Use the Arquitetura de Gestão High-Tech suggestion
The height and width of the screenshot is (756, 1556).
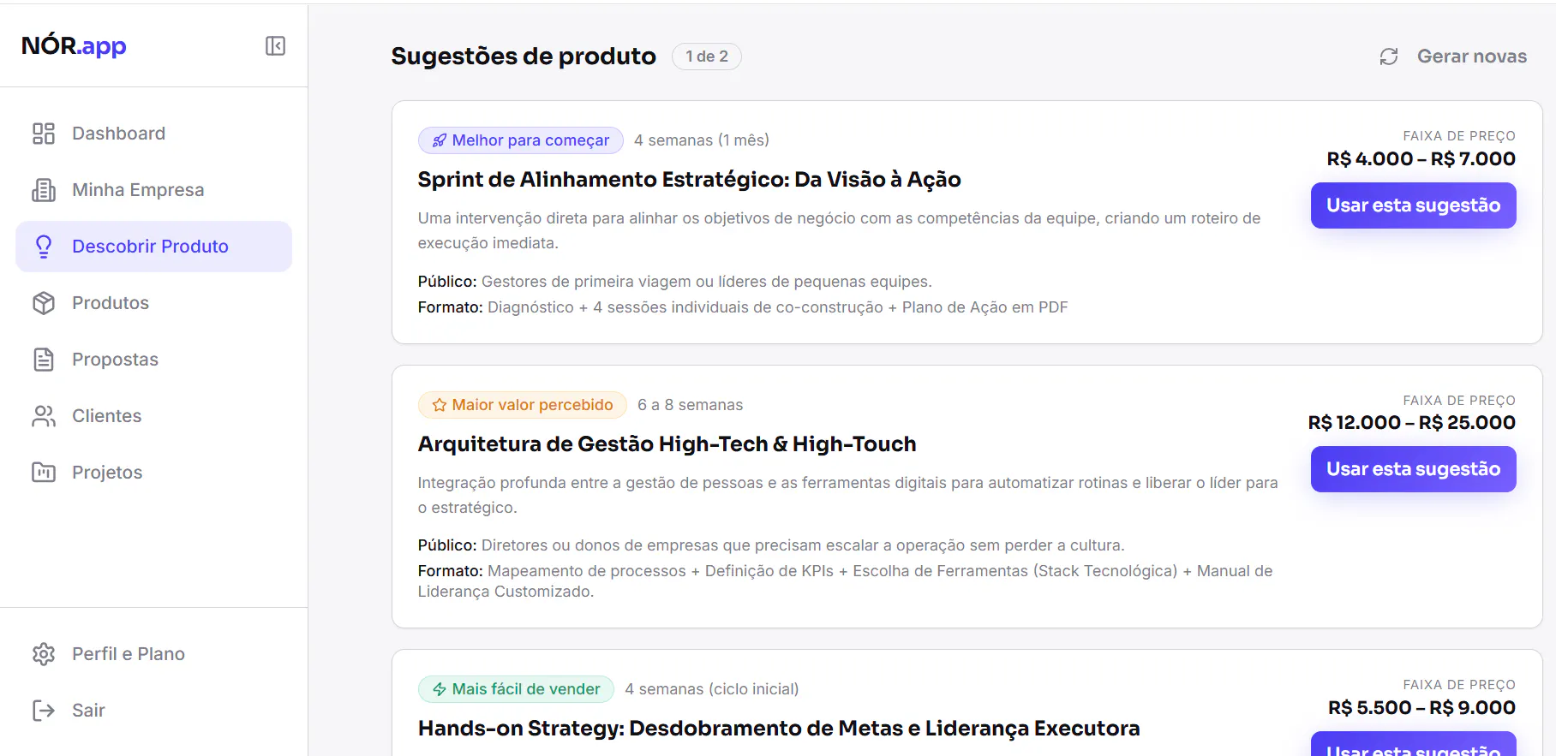(1414, 469)
